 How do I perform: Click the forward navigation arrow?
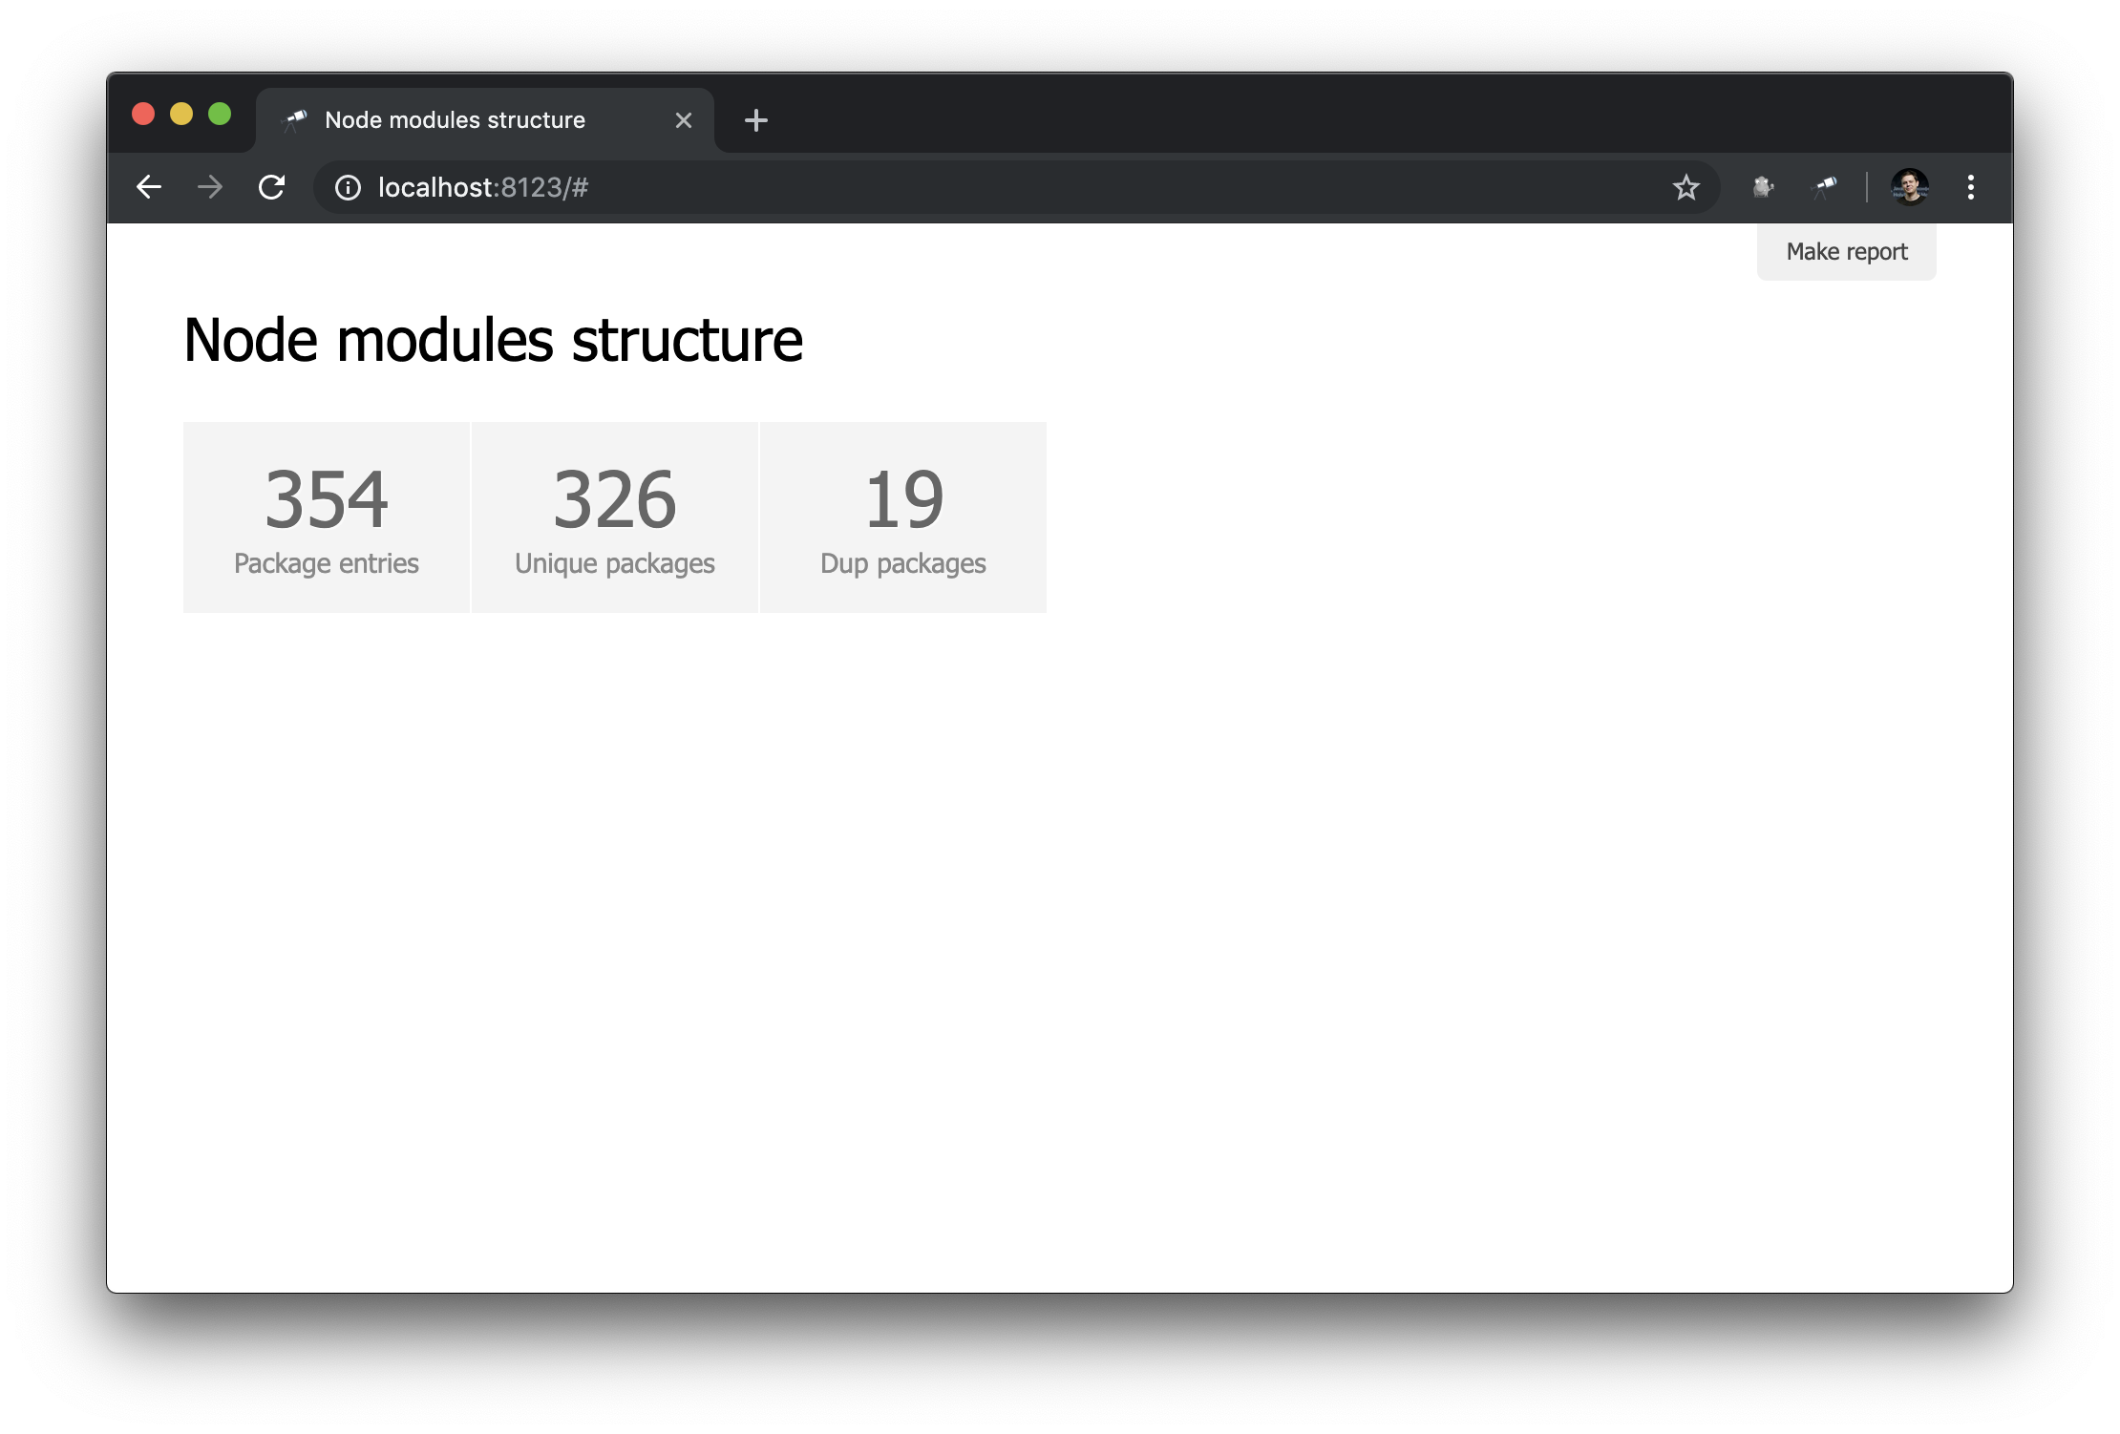tap(210, 187)
